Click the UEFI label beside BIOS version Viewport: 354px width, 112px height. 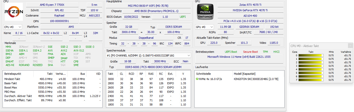coord(183,17)
